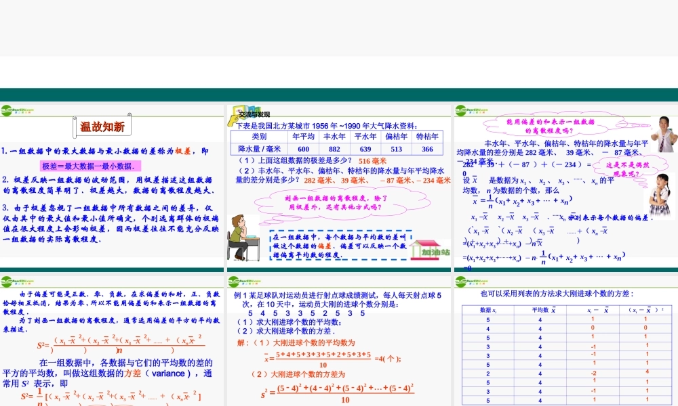Click the deviation value -2 in the variance table
678x406 pixels.
594,374
